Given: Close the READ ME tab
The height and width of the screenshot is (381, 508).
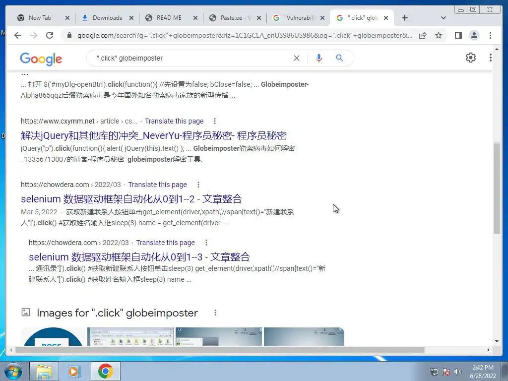Looking at the screenshot, I should (x=195, y=18).
